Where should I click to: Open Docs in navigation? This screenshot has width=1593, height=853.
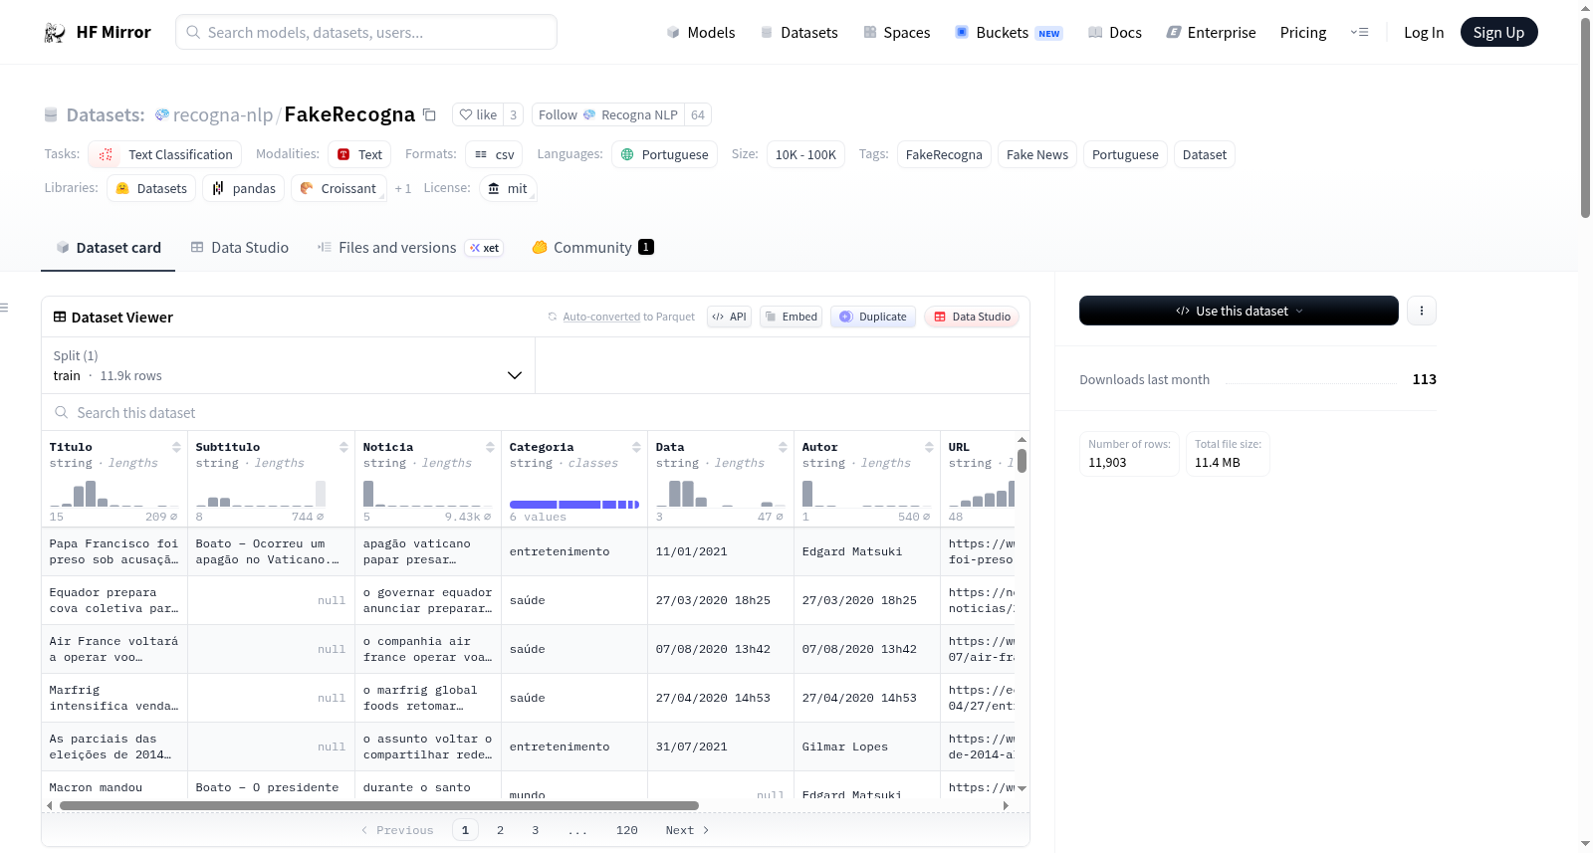1115,33
